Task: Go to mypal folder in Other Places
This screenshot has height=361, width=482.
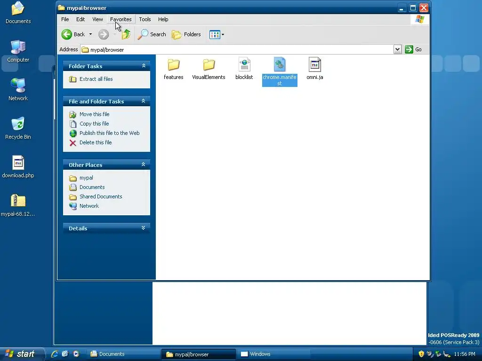Action: (x=86, y=178)
